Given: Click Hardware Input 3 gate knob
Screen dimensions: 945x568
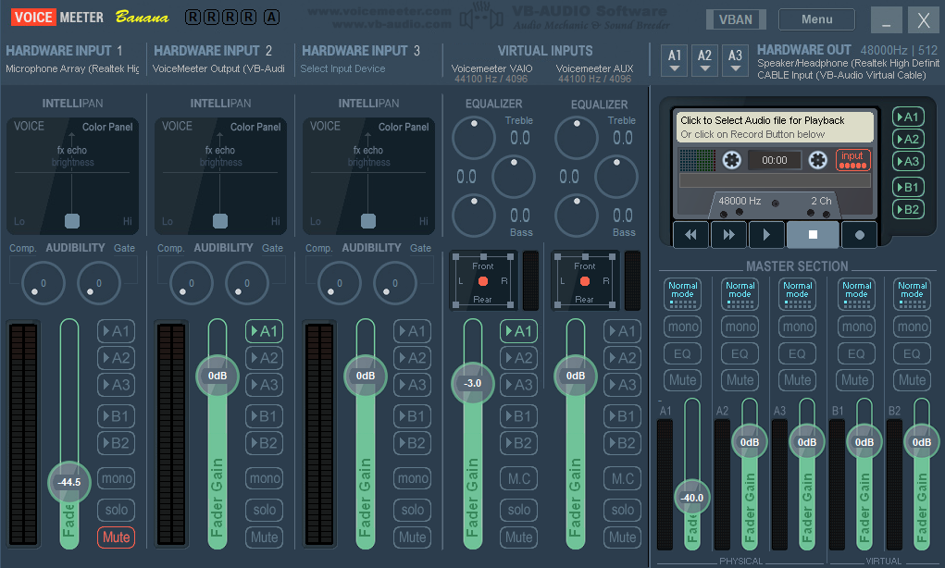Looking at the screenshot, I should 395,283.
